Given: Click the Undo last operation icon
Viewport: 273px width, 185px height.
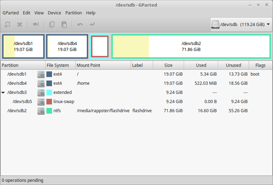Looking at the screenshot, I should point(80,24).
